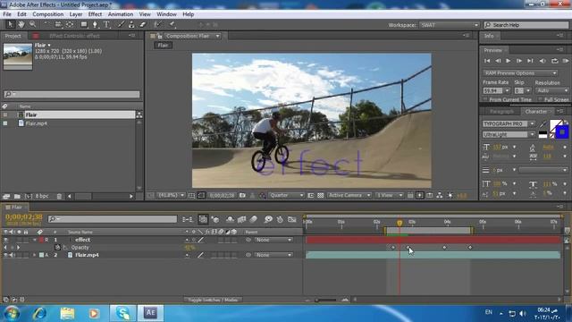Toggle Frame Blending enable switch
The image size is (572, 322).
click(x=241, y=219)
